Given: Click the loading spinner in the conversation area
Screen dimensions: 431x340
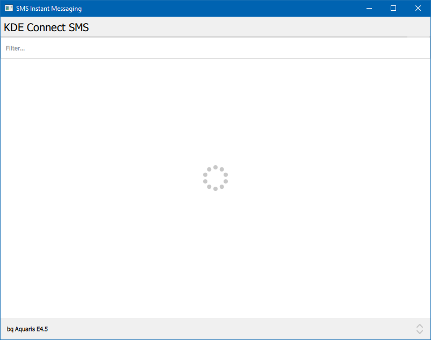Looking at the screenshot, I should click(215, 178).
